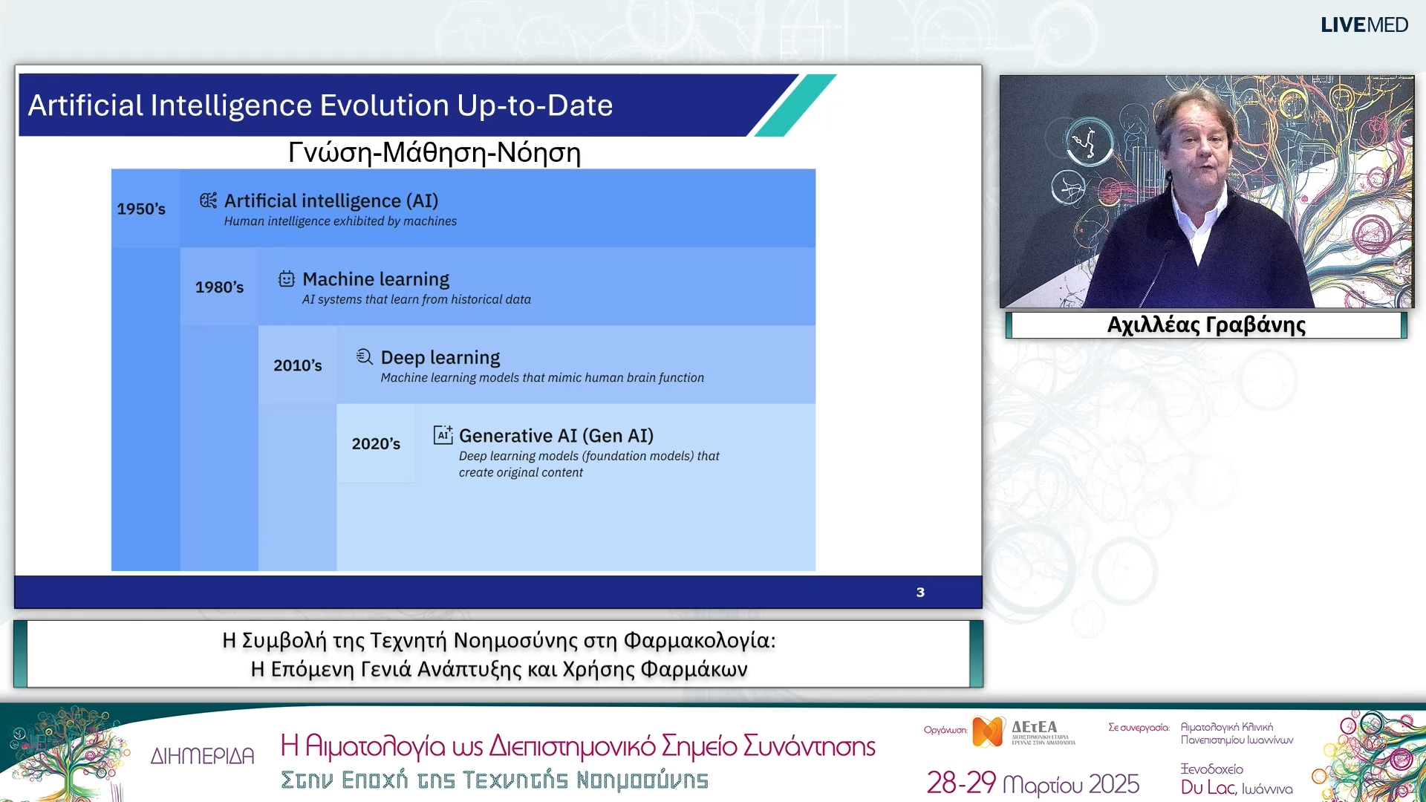Click the ΔΕτΕΑ organizer butterfly logo

point(989,731)
